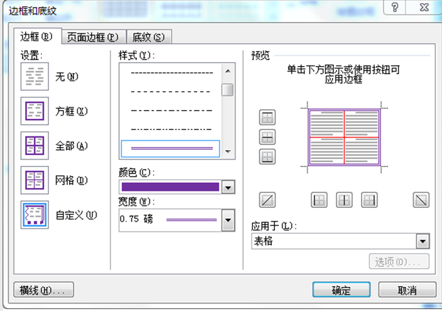442x311 pixels.
Task: Pick the 网格 (grid) border setting
Action: click(34, 181)
